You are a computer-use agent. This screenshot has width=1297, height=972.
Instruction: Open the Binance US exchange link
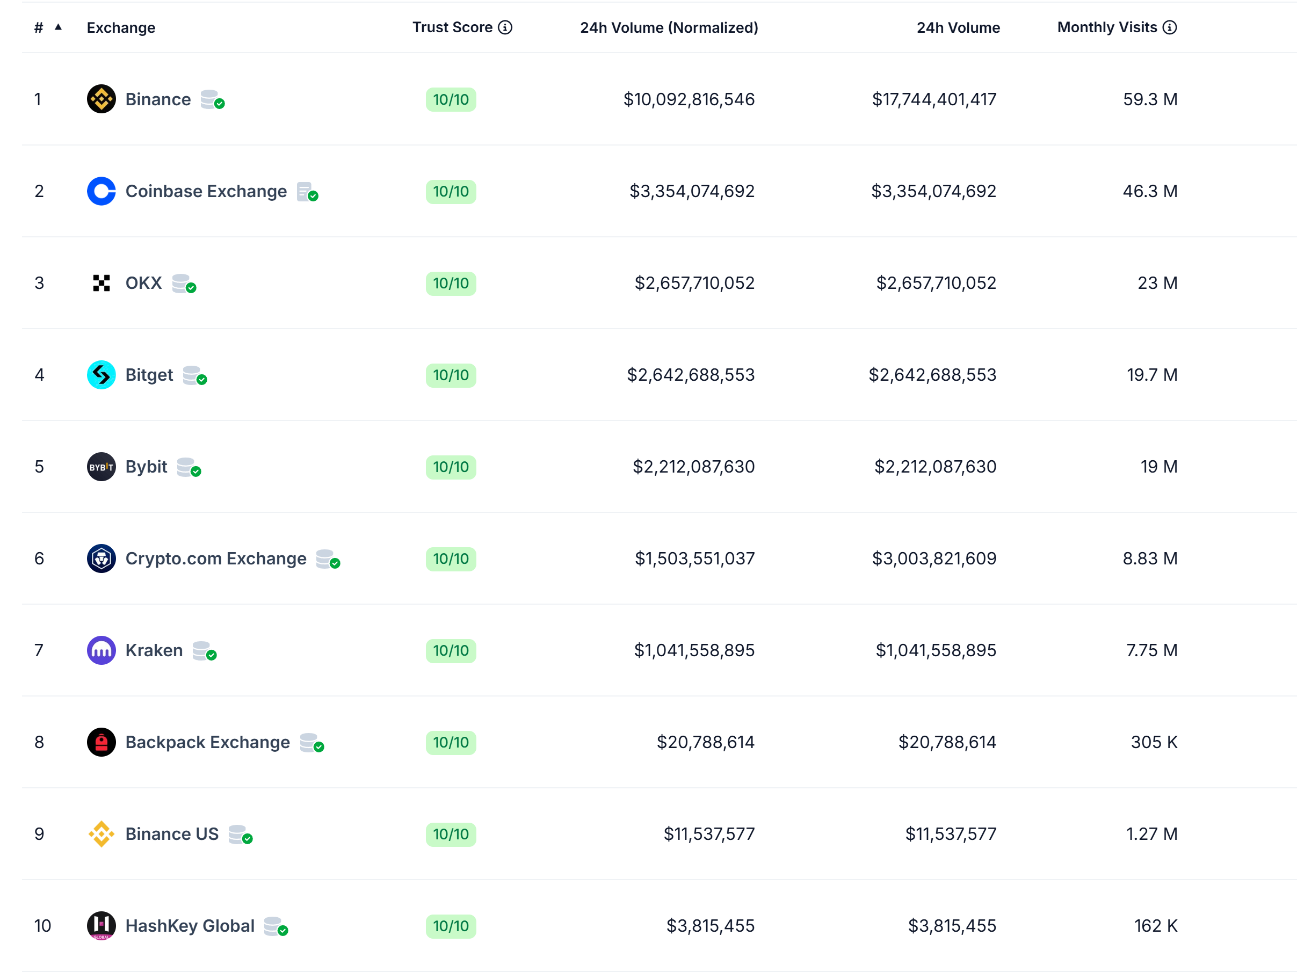[x=171, y=834]
